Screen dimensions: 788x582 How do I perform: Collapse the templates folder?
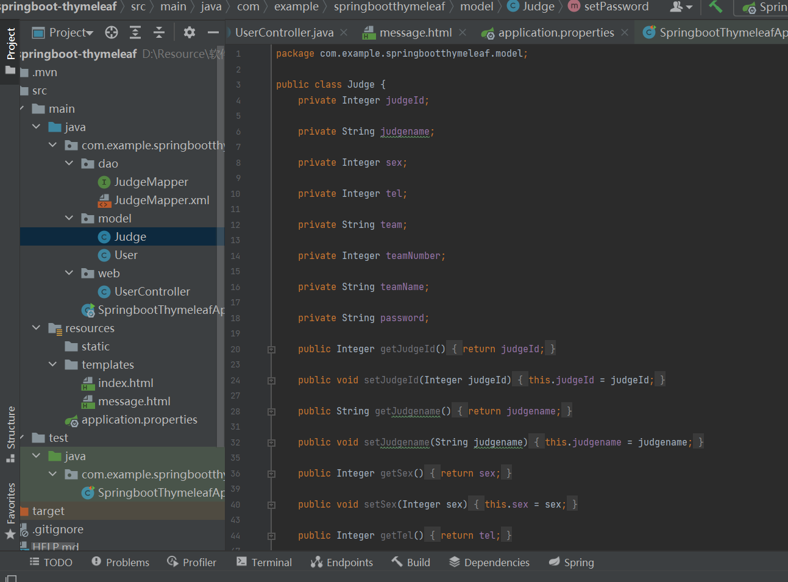(x=53, y=364)
